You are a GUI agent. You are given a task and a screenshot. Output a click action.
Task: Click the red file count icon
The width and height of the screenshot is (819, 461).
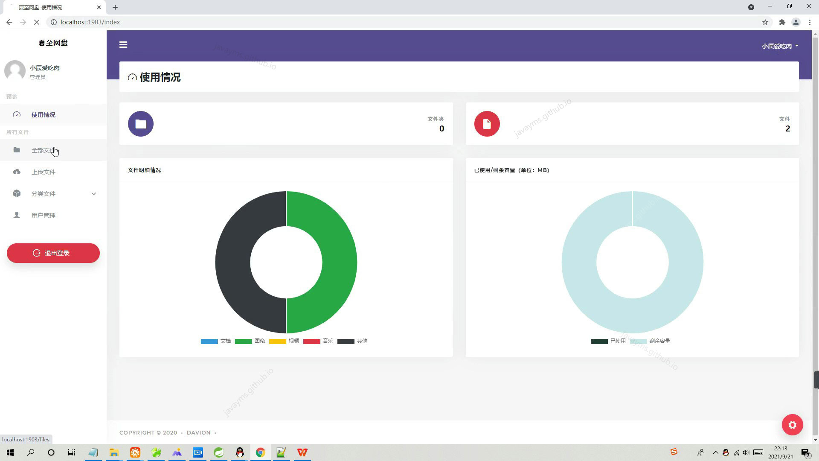click(x=487, y=124)
